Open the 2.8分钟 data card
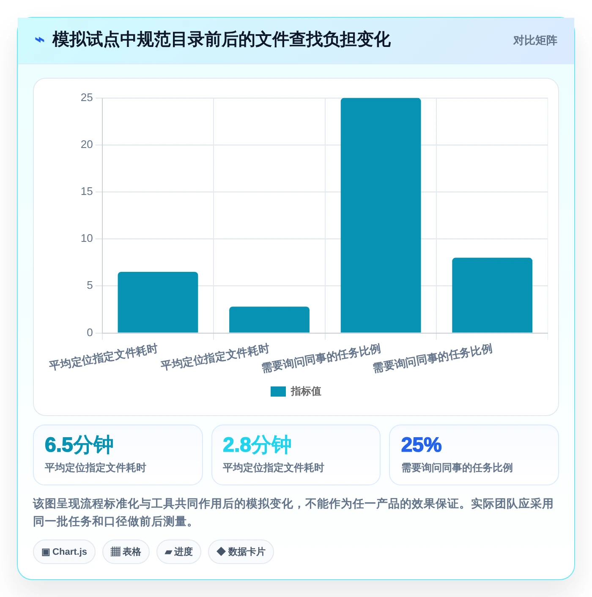The height and width of the screenshot is (597, 592). pyautogui.click(x=296, y=455)
